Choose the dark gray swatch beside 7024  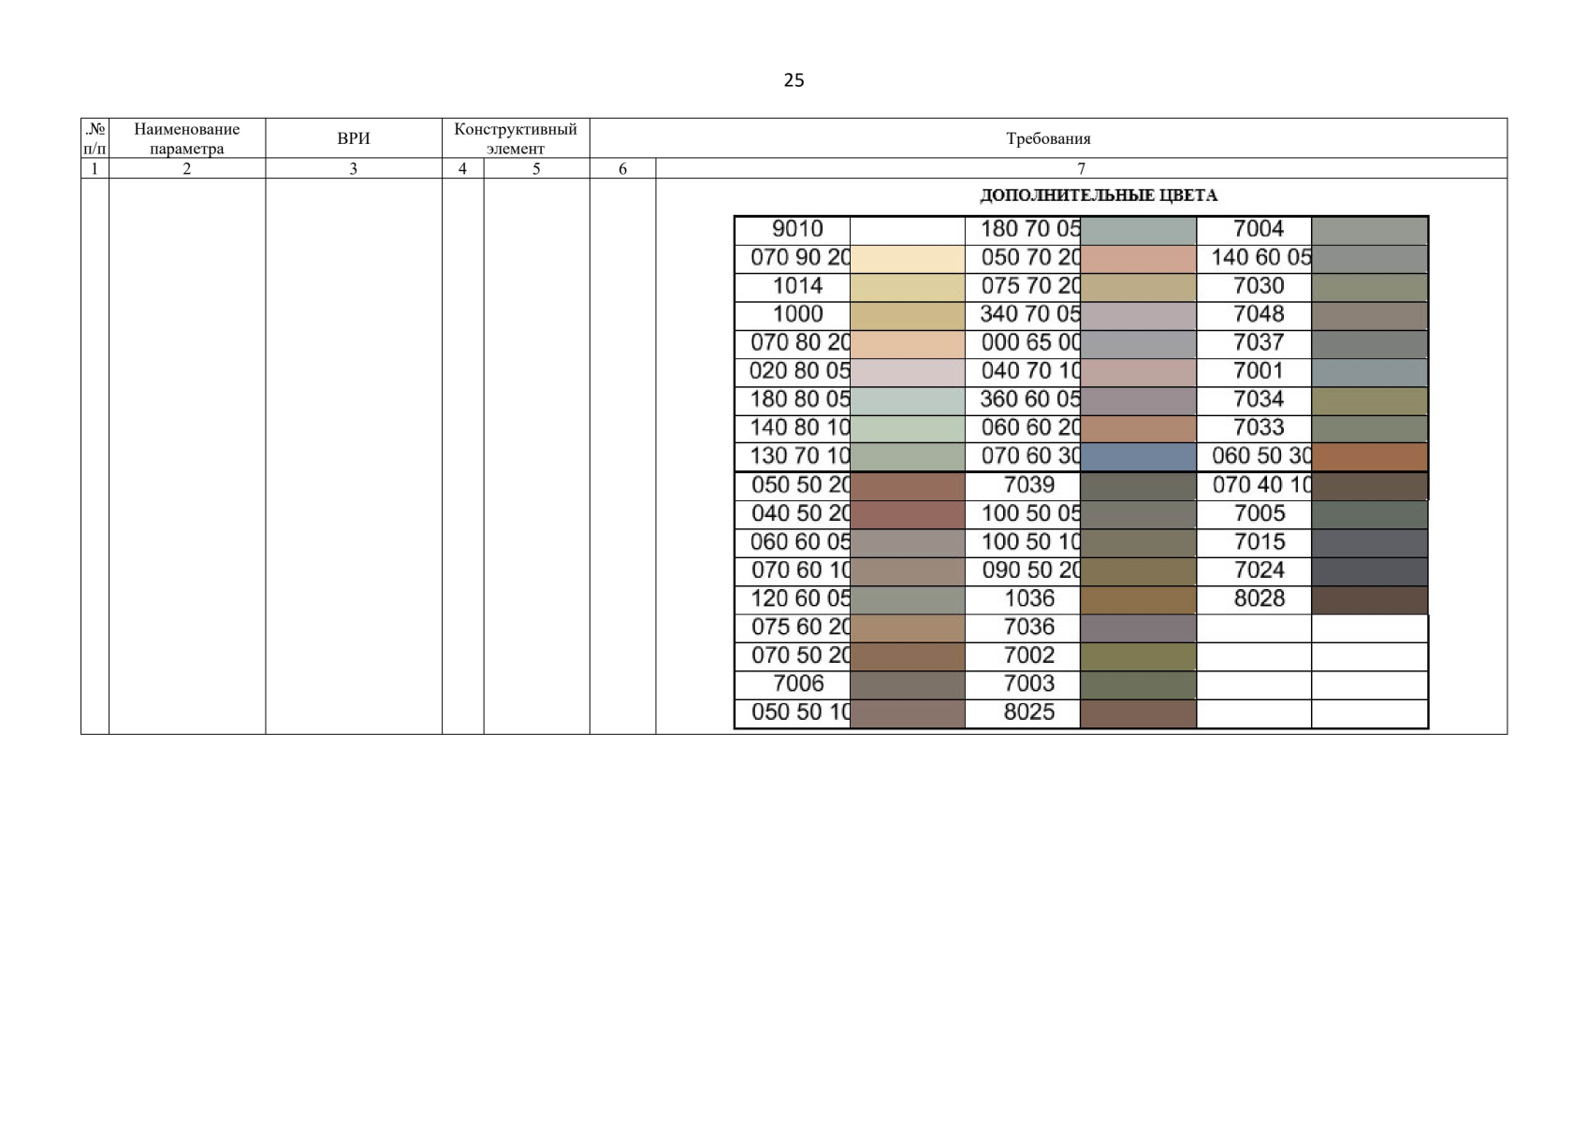coord(1369,571)
